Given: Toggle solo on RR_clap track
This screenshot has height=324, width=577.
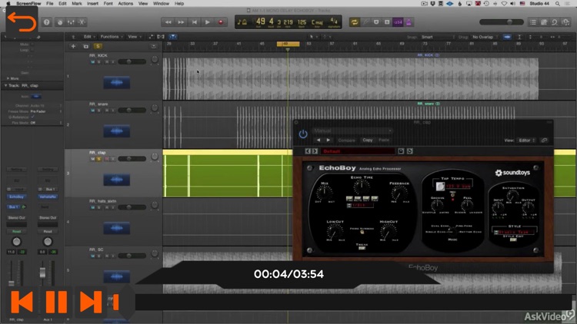Looking at the screenshot, I should tap(99, 159).
